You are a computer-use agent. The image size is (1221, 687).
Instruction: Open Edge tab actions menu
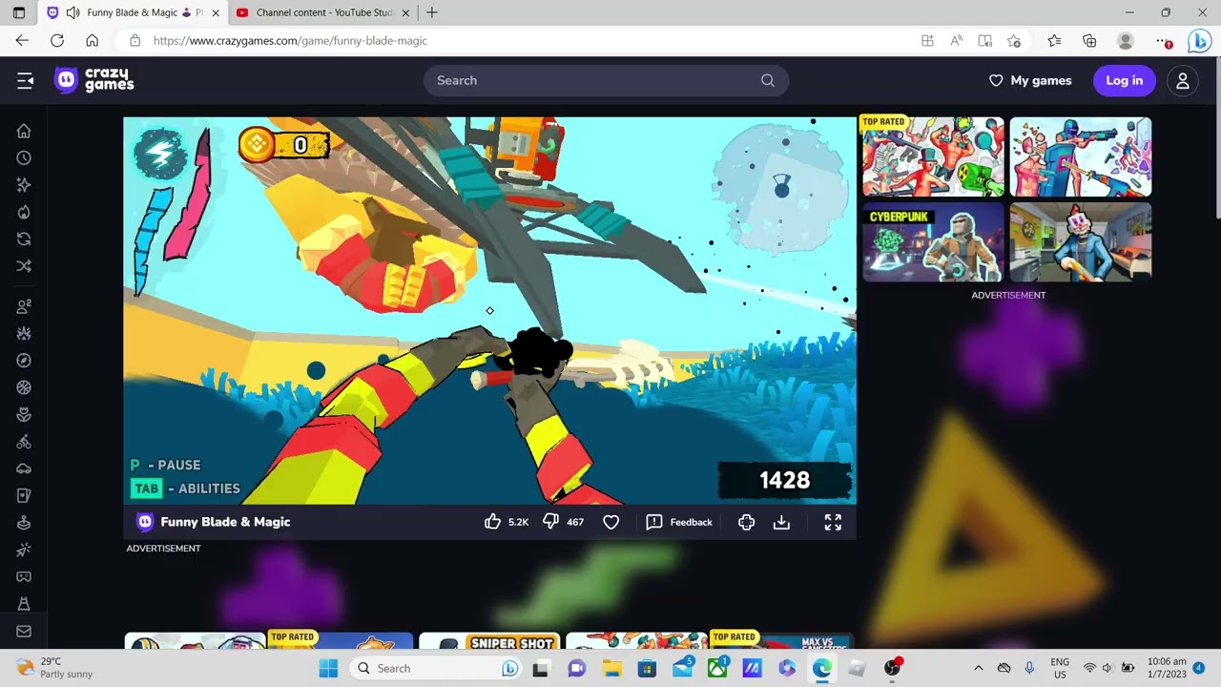[19, 13]
